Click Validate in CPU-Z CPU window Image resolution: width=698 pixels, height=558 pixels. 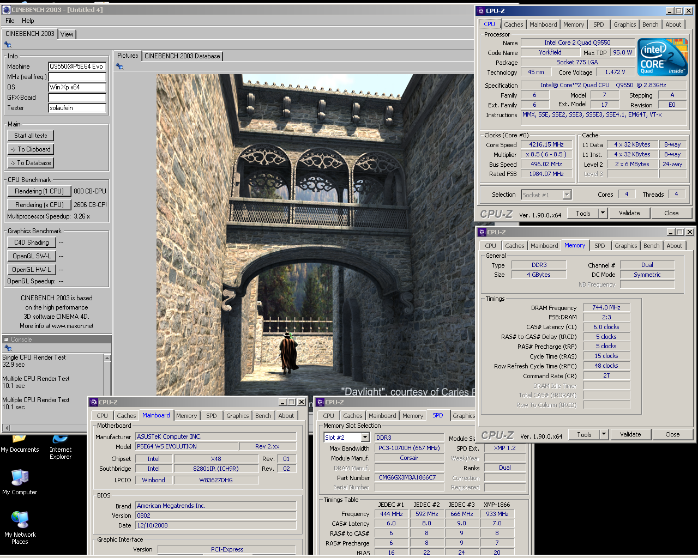tap(629, 213)
